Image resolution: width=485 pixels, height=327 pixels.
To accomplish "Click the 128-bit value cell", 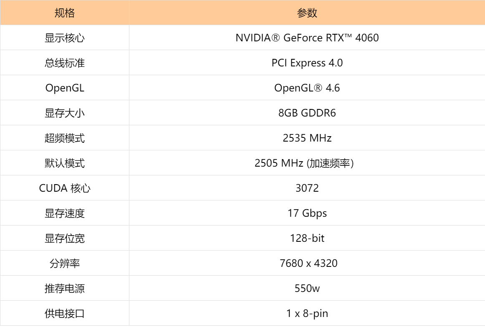I will point(307,238).
